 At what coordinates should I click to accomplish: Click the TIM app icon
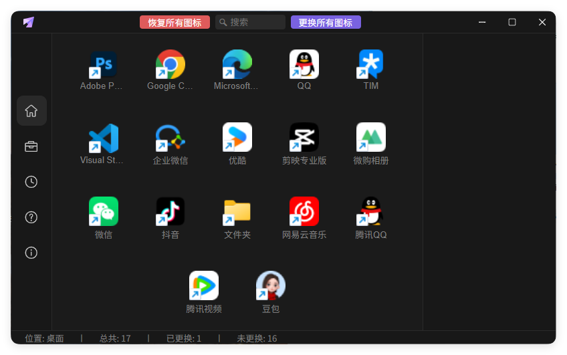371,64
